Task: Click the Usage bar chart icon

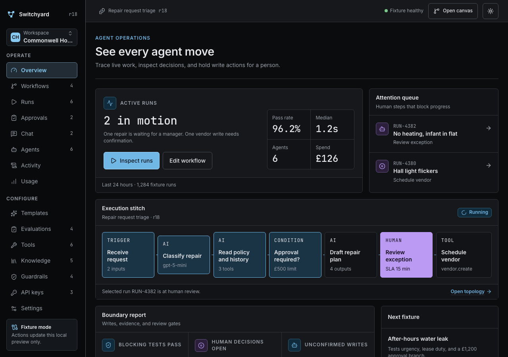Action: pos(14,181)
